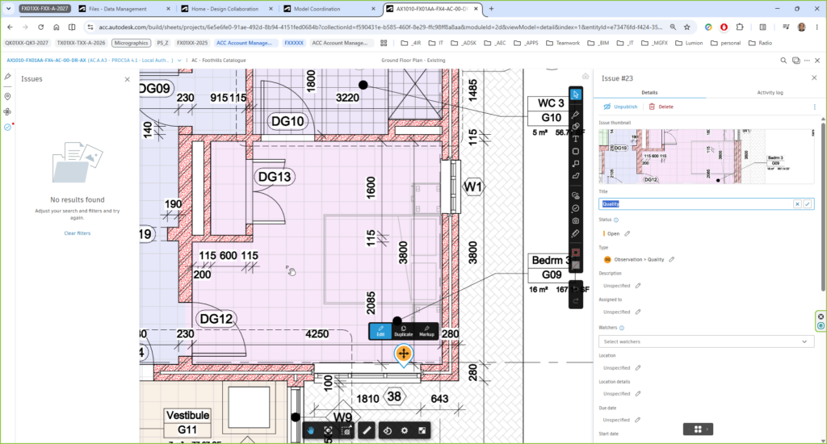Click the Watchers info icon
The image size is (827, 444).
pyautogui.click(x=622, y=328)
